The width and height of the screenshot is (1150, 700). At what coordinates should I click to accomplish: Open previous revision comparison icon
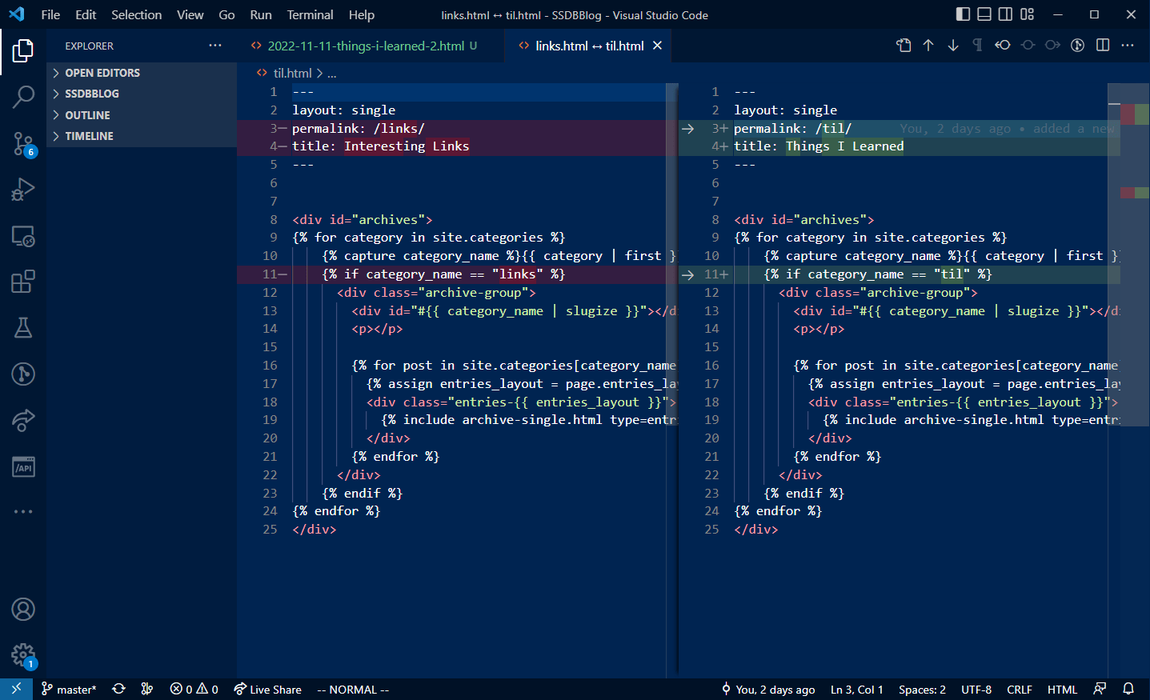[x=1003, y=46]
